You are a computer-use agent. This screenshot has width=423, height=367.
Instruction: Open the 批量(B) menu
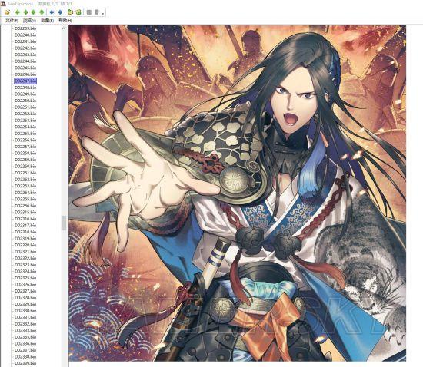(x=47, y=21)
